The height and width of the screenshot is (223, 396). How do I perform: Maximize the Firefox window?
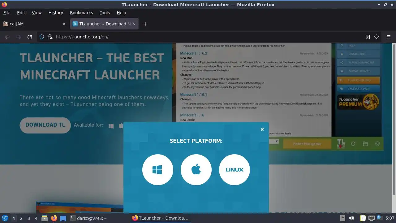click(385, 5)
